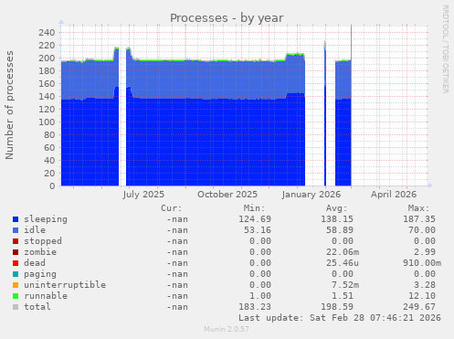Click the uninterruptible legend color swatch
Viewport: 454px width, 339px height.
16,285
